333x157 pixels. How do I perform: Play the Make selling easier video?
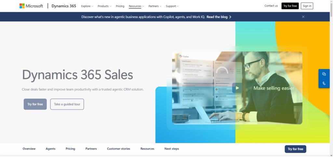pos(237,88)
